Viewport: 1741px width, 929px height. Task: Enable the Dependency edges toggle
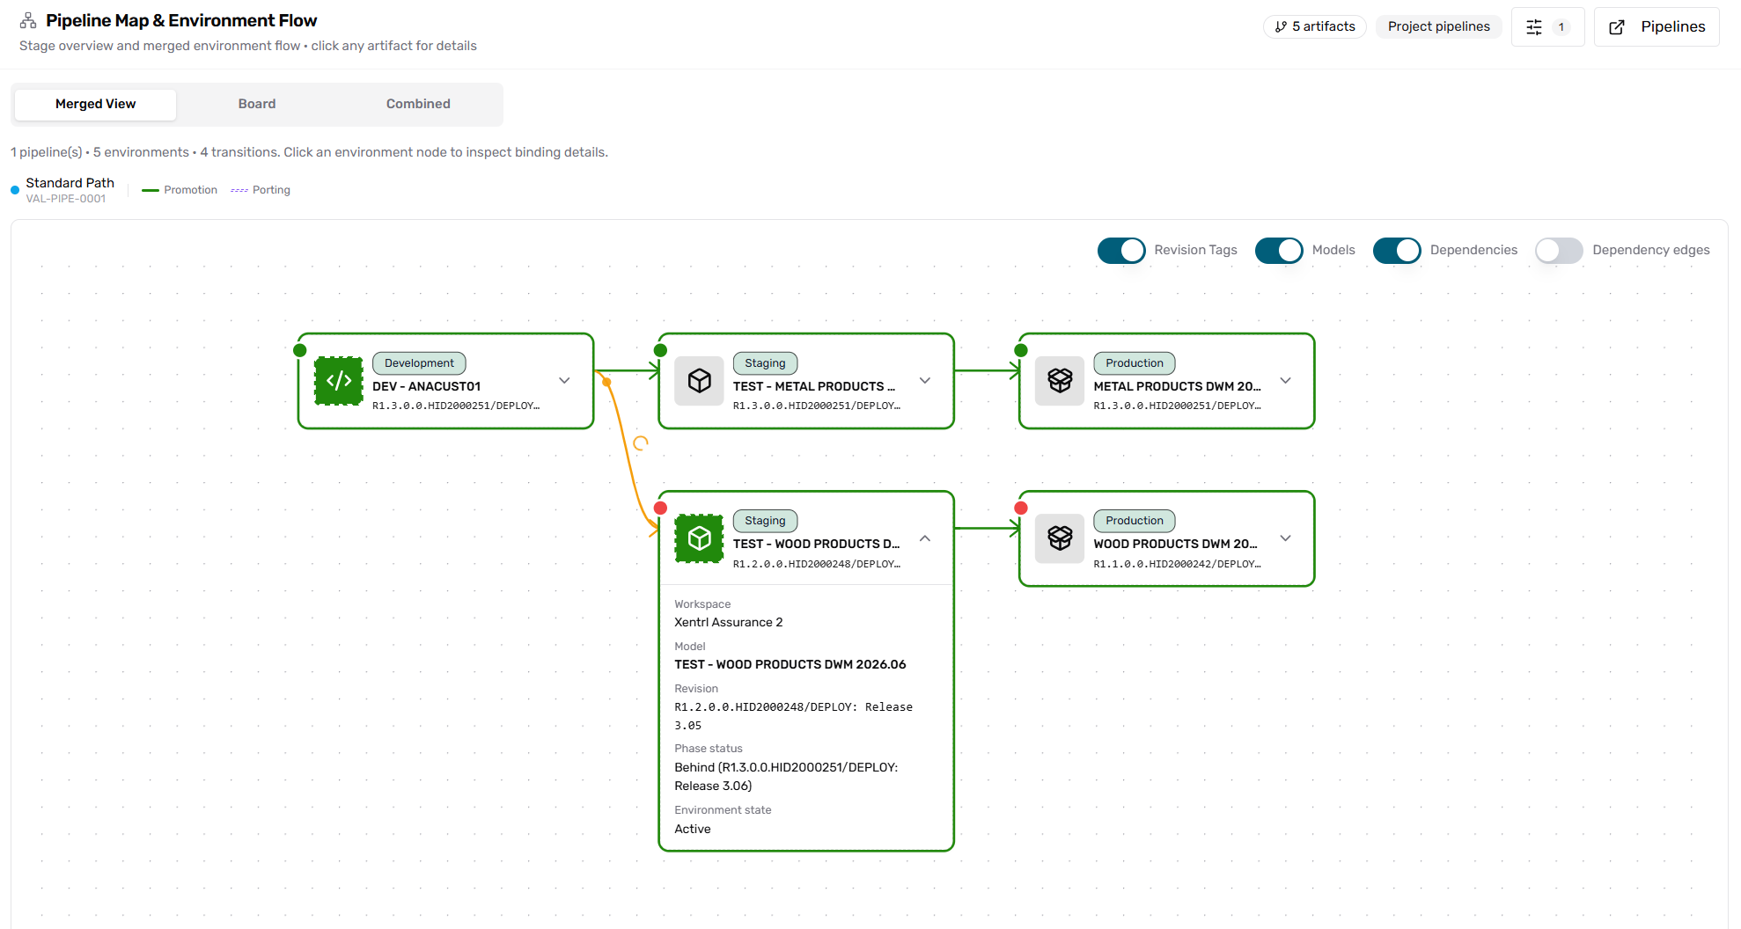1559,251
